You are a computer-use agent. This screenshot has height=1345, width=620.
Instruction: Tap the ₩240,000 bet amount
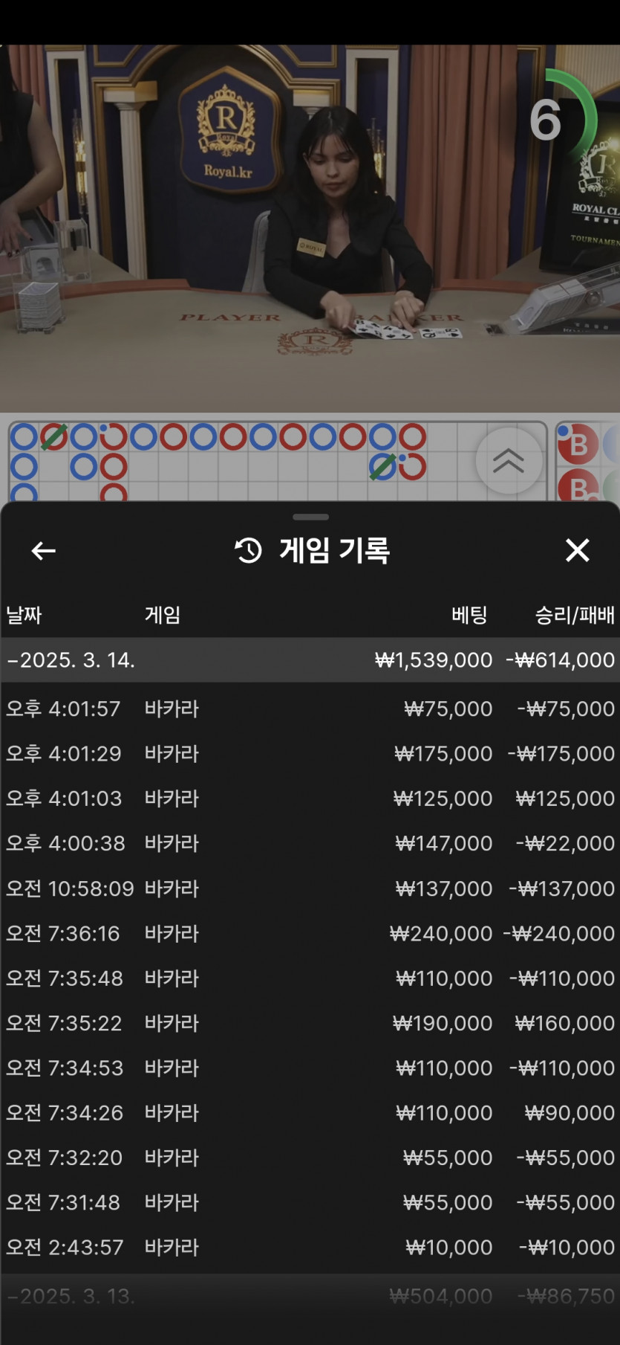(441, 933)
